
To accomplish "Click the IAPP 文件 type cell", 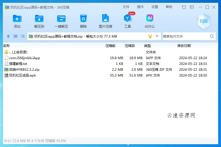I will click(x=153, y=58).
